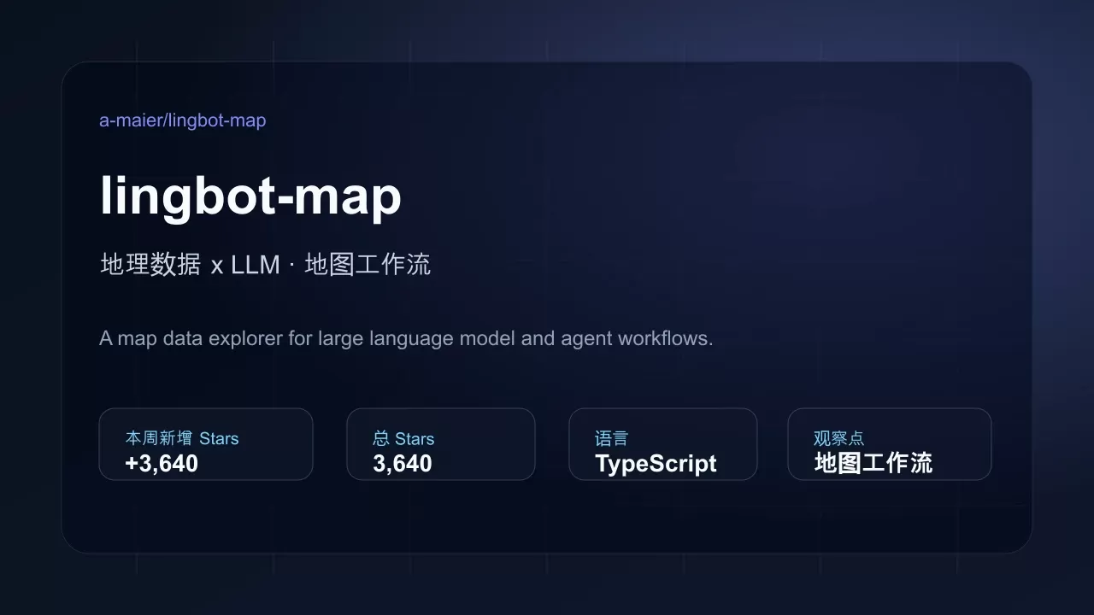Open the 总 Stars card
Image resolution: width=1094 pixels, height=615 pixels.
(441, 444)
